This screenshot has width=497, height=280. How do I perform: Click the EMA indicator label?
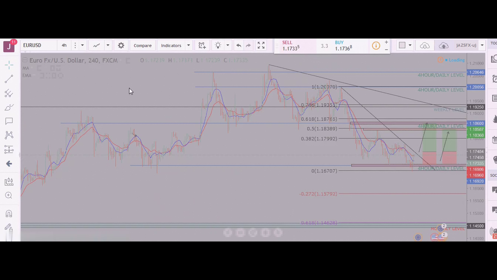27,75
